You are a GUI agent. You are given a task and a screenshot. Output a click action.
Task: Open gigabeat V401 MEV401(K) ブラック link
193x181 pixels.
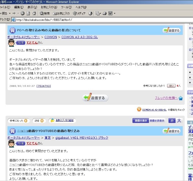click(82, 138)
